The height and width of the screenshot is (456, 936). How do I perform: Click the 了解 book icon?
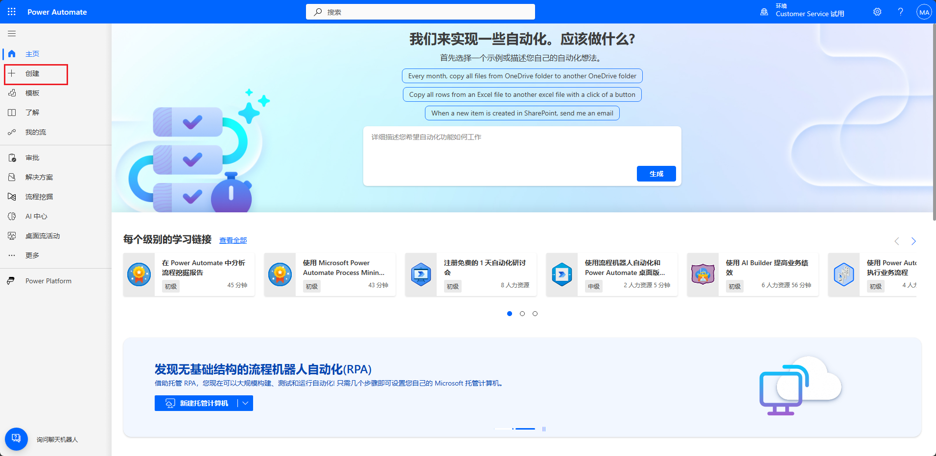12,113
